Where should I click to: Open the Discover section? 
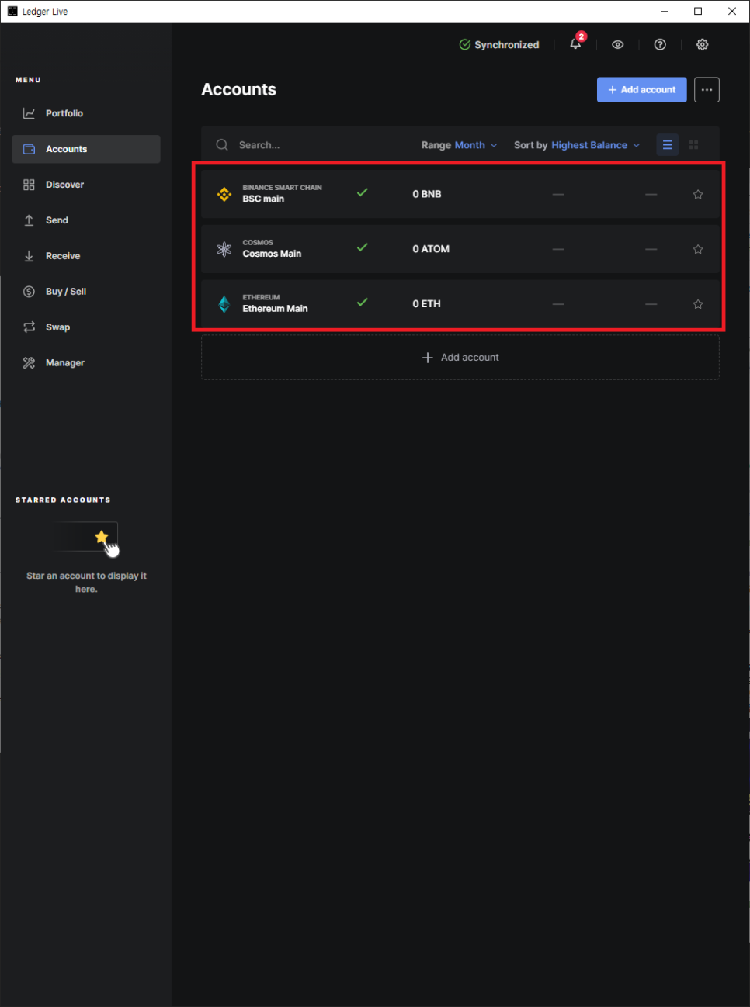86,185
